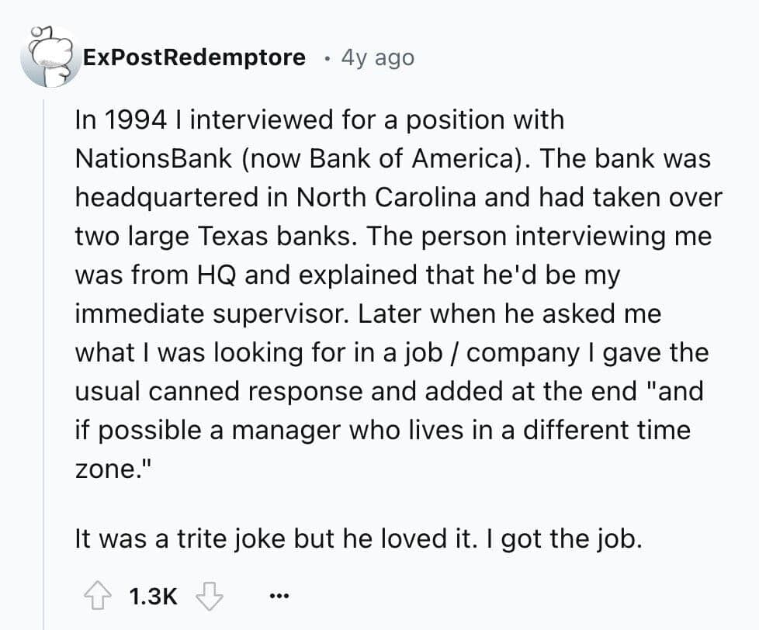Click the ExPostRedemptore user avatar
Screen dimensions: 759x630
pos(49,57)
